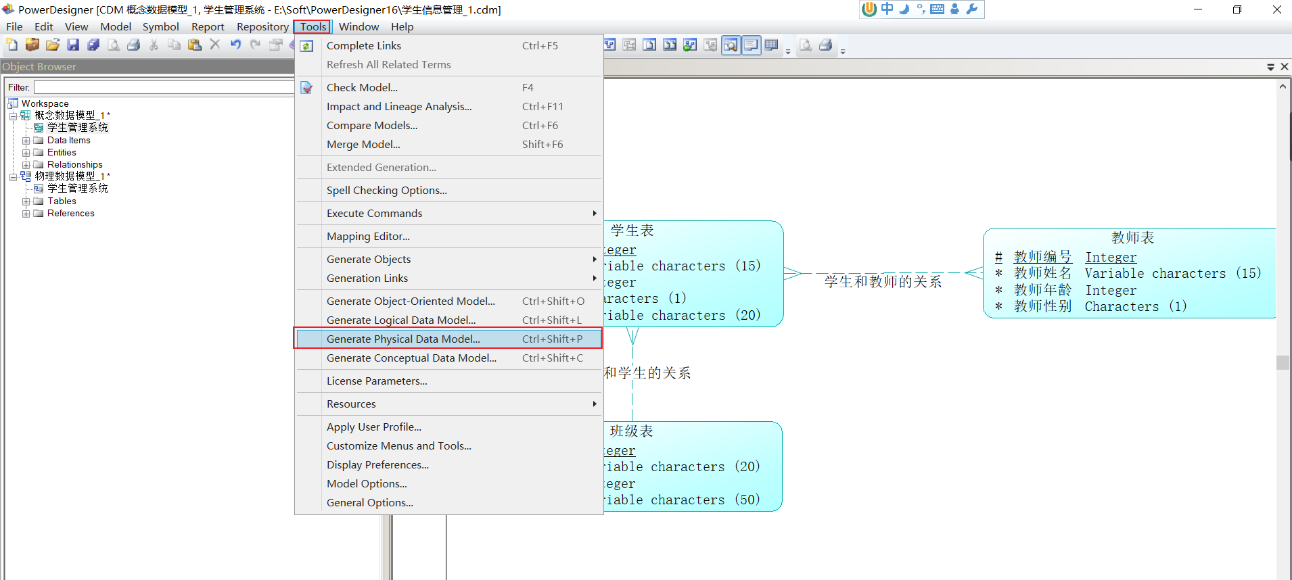Click the Print printer icon beside Save All
The height and width of the screenshot is (580, 1292).
pos(134,45)
